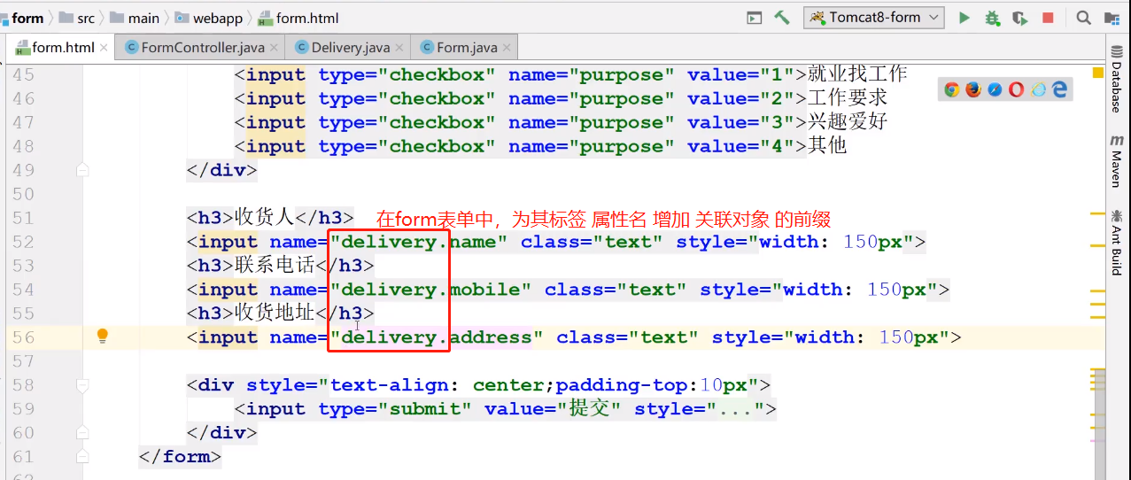Collapse code fold at line 58
1131x480 pixels.
click(x=82, y=385)
